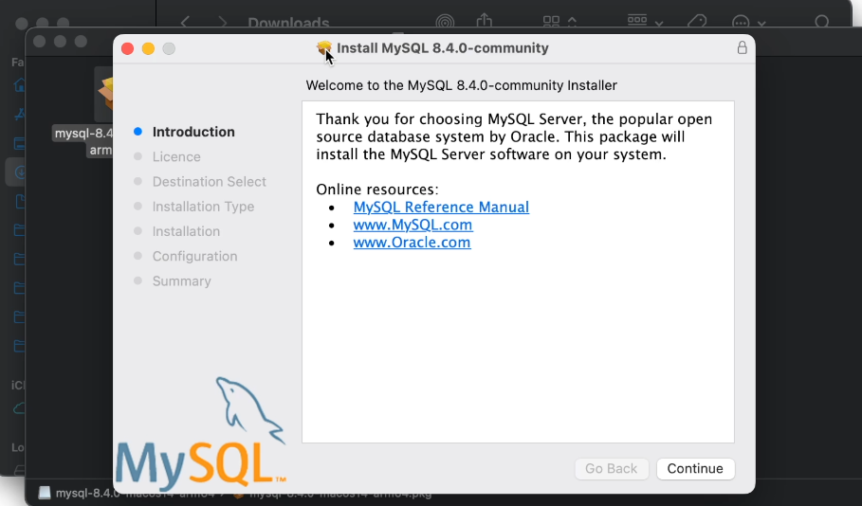Select the Configuration step in the sidebar
This screenshot has height=506, width=862.
(195, 256)
